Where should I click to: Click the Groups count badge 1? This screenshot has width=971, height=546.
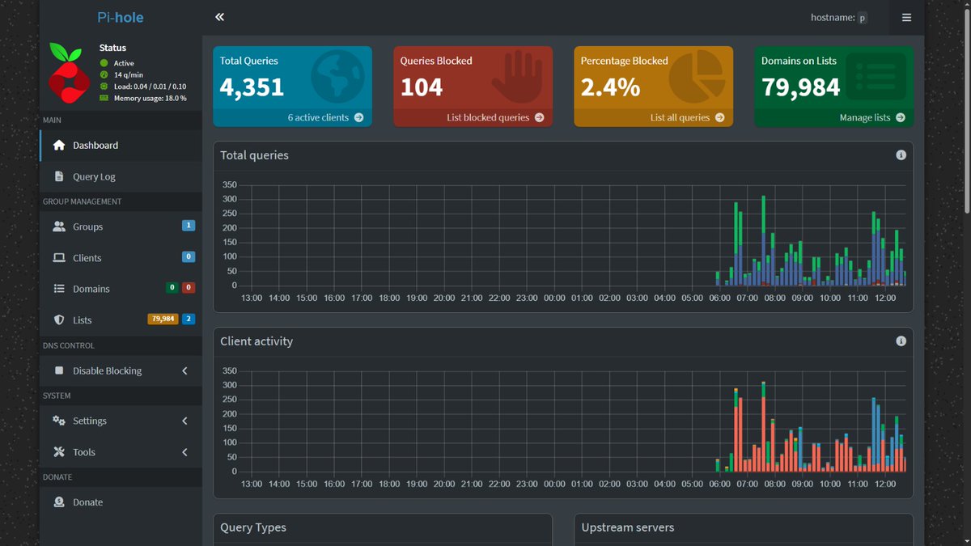tap(189, 226)
